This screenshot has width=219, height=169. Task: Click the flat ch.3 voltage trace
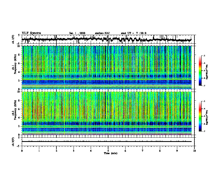click(106, 142)
